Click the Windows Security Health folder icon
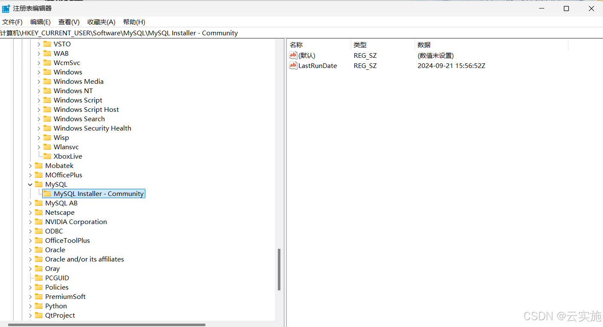This screenshot has height=327, width=603. click(x=47, y=128)
